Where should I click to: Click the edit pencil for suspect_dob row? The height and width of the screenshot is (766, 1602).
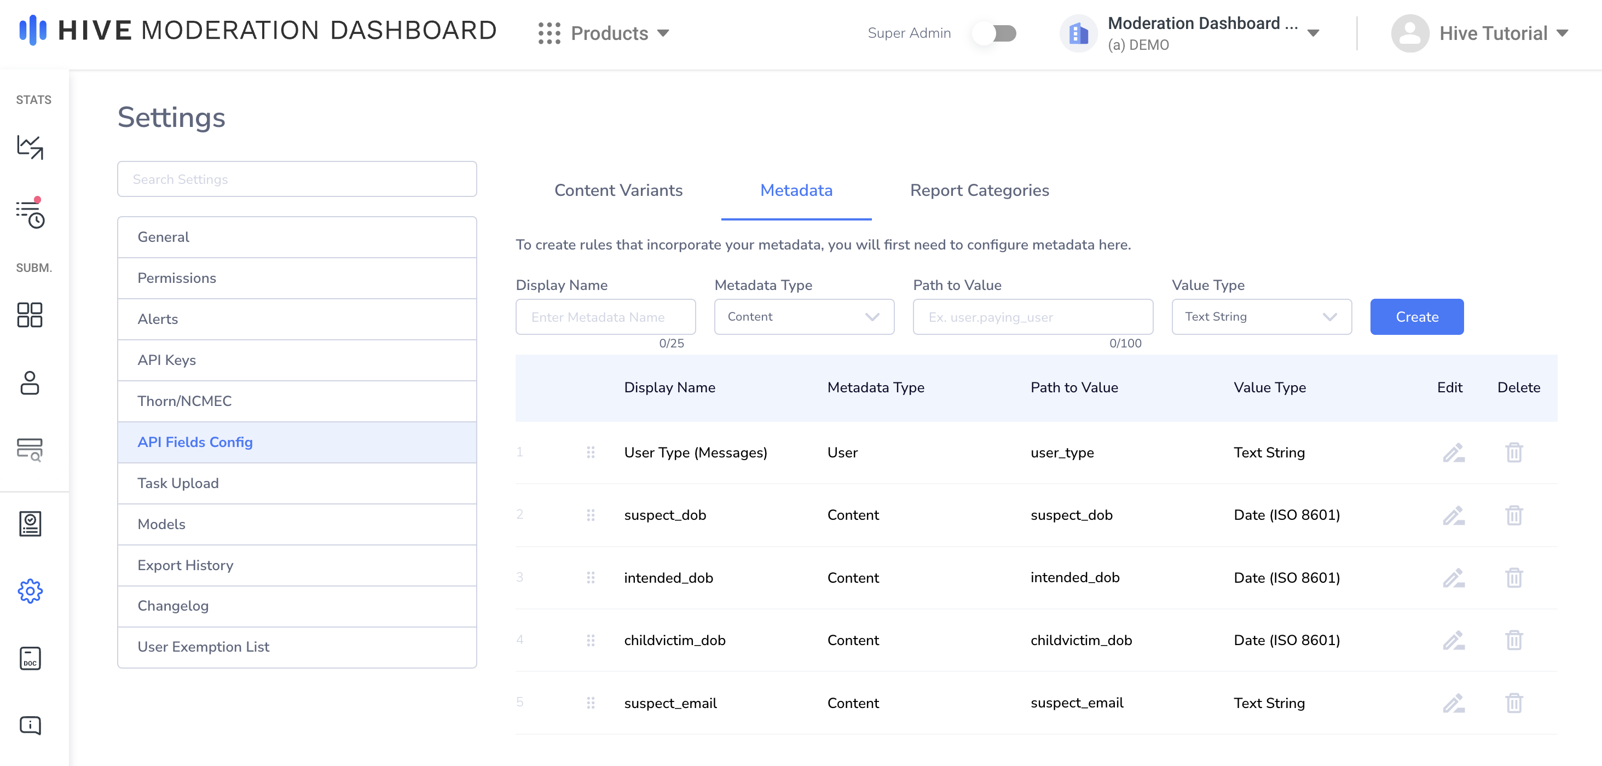click(x=1453, y=515)
